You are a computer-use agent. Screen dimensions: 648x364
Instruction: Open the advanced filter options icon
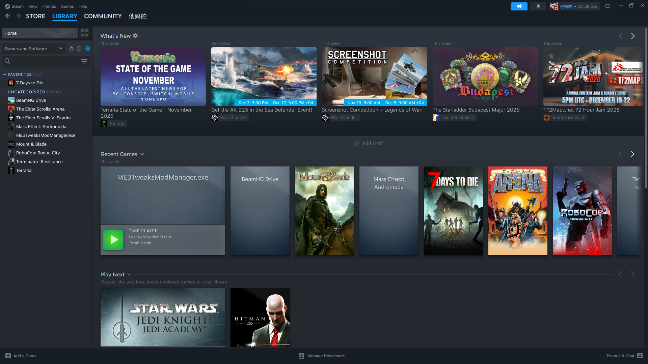click(x=84, y=61)
